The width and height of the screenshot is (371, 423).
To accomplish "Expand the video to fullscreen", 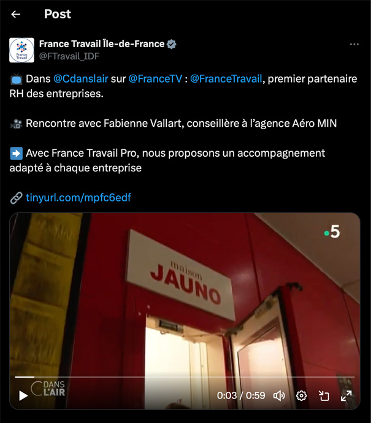I will [346, 395].
